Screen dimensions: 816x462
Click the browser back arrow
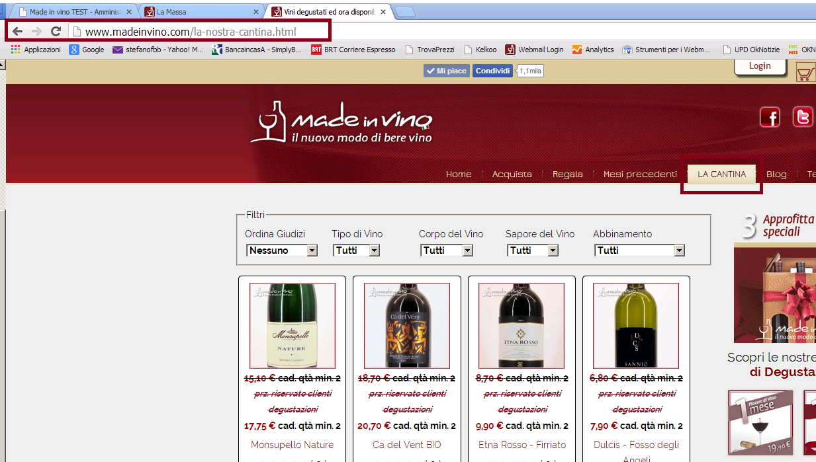click(x=18, y=32)
